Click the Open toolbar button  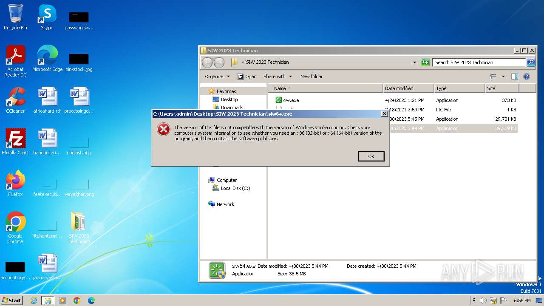[247, 76]
